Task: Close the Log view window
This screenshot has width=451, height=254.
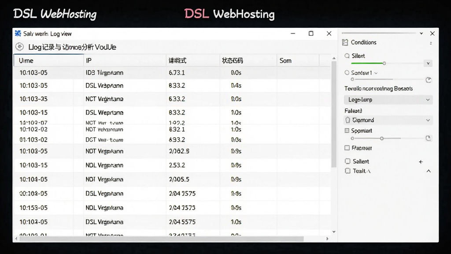Action: (329, 34)
